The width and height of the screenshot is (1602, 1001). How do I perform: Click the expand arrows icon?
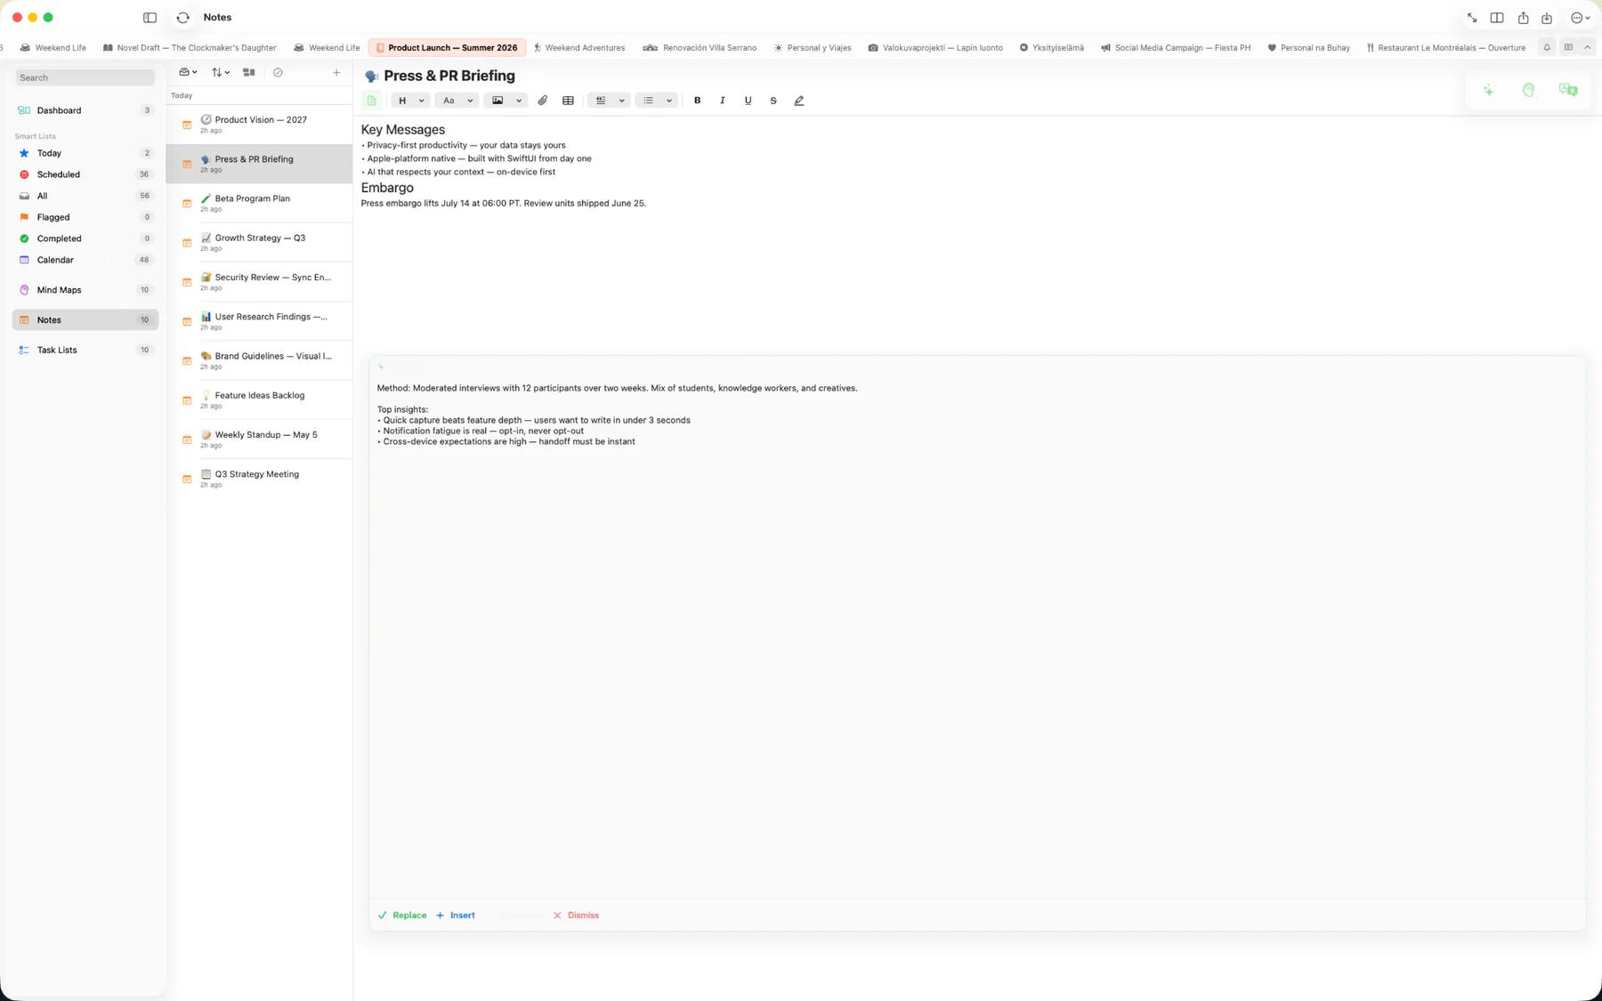click(x=1472, y=18)
